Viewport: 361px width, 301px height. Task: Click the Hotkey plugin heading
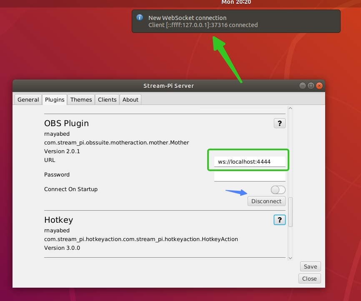58,220
